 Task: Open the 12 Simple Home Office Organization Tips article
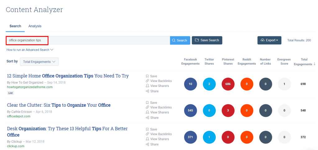68,76
